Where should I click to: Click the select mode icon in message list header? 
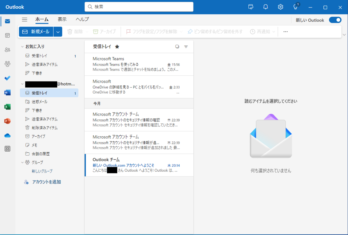pyautogui.click(x=177, y=47)
